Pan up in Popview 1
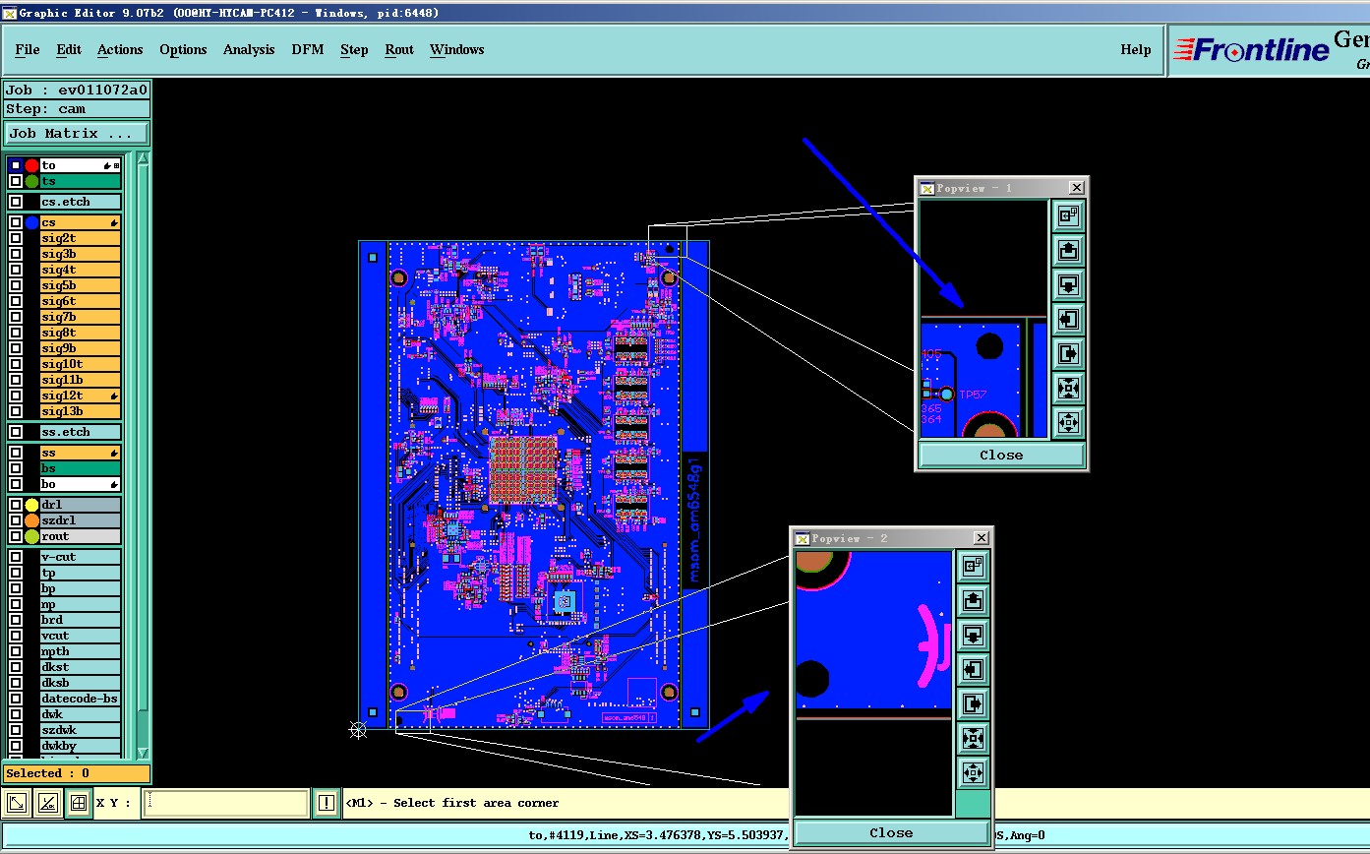Screen dimensions: 1370x854 pyautogui.click(x=1069, y=251)
